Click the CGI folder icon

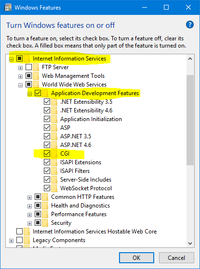pyautogui.click(x=54, y=154)
